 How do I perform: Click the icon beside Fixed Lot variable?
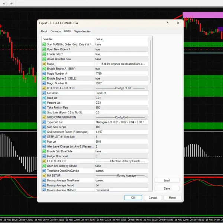click(x=44, y=98)
